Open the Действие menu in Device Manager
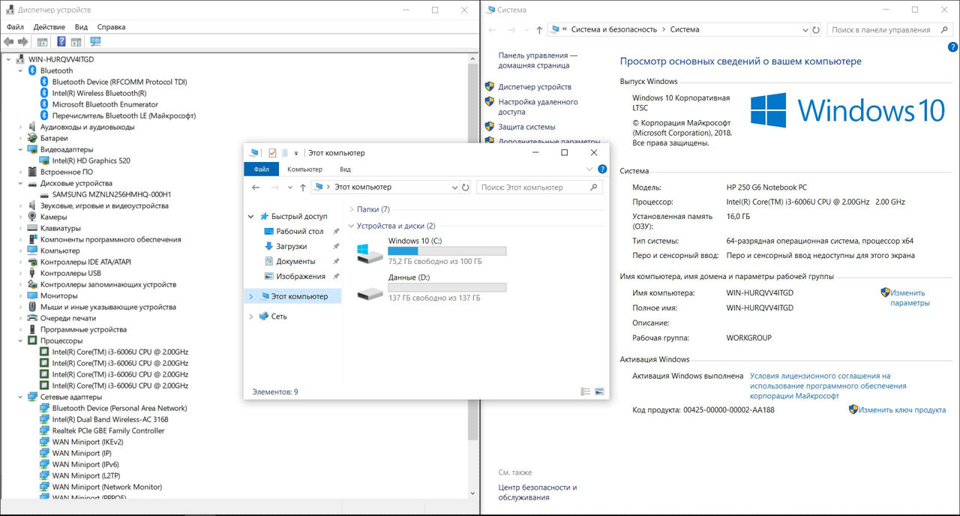 pos(49,27)
